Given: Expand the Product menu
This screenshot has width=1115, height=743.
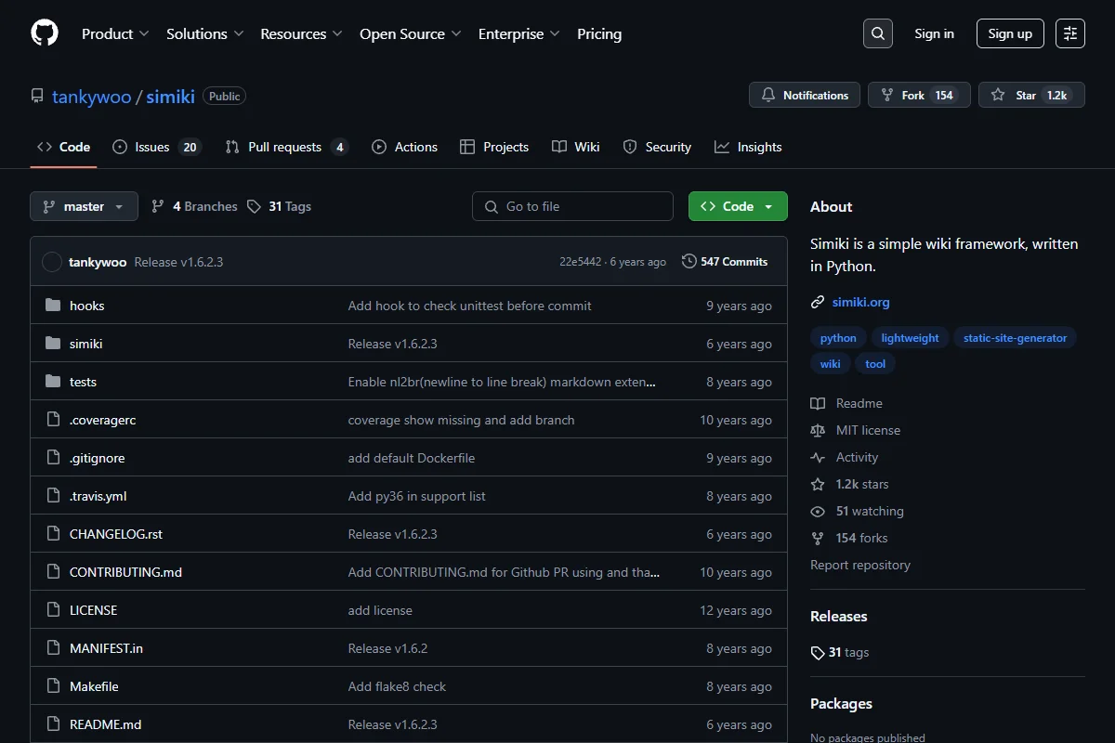Looking at the screenshot, I should [x=115, y=33].
